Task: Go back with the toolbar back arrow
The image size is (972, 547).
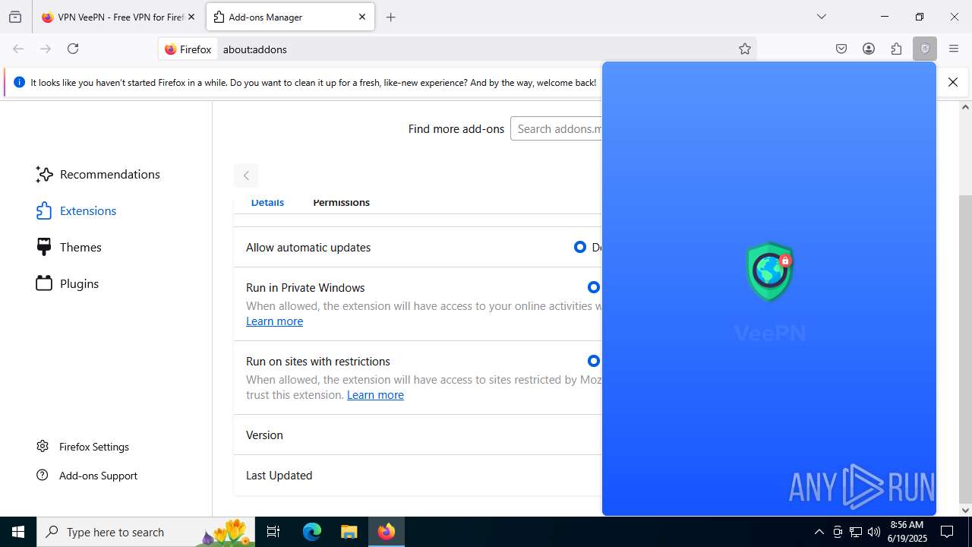Action: [x=18, y=49]
